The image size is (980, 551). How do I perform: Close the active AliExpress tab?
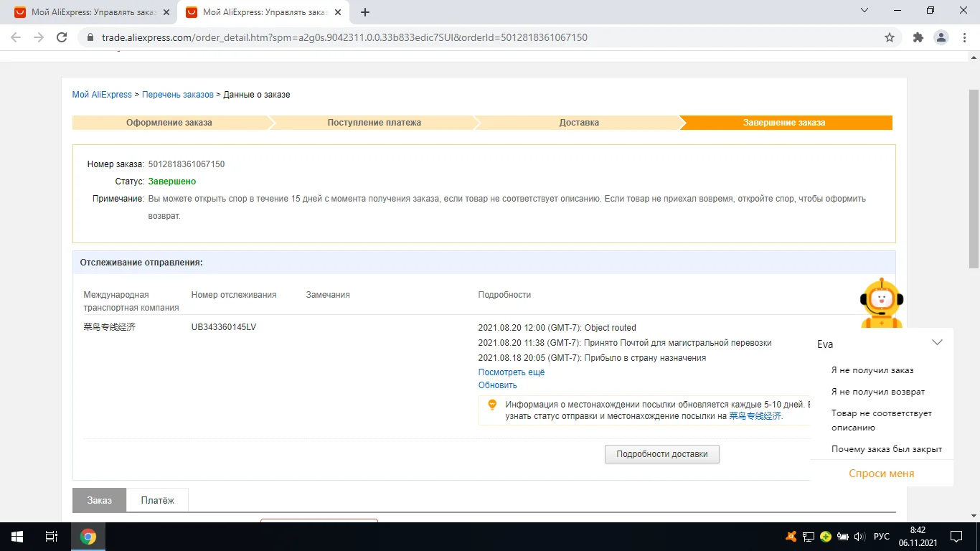coord(338,12)
